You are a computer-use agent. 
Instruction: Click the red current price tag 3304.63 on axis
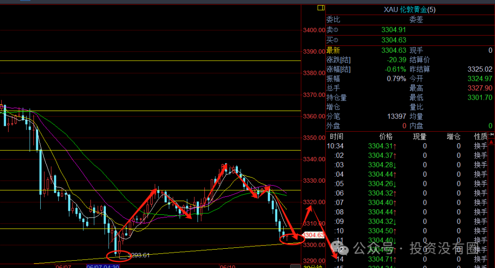[313, 235]
